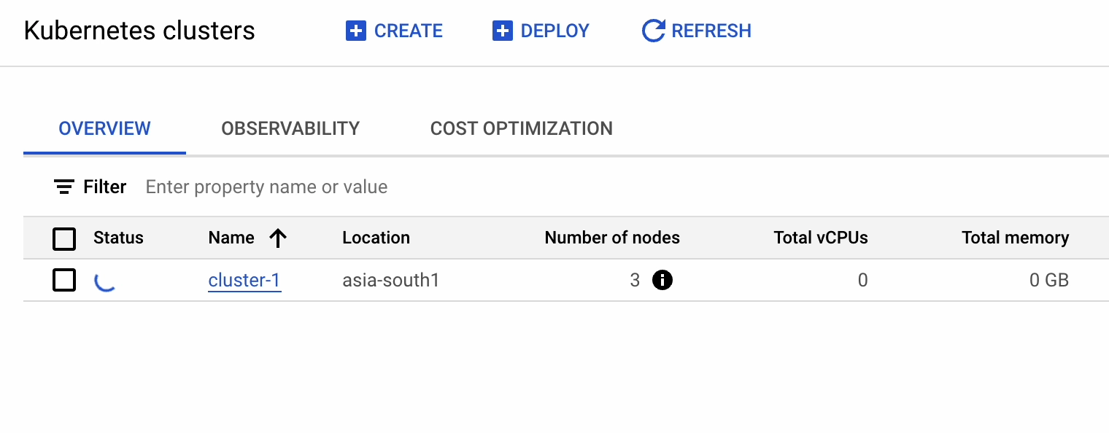Sort by the Total vCPUs column header
Screen dimensions: 1109x433
point(820,238)
